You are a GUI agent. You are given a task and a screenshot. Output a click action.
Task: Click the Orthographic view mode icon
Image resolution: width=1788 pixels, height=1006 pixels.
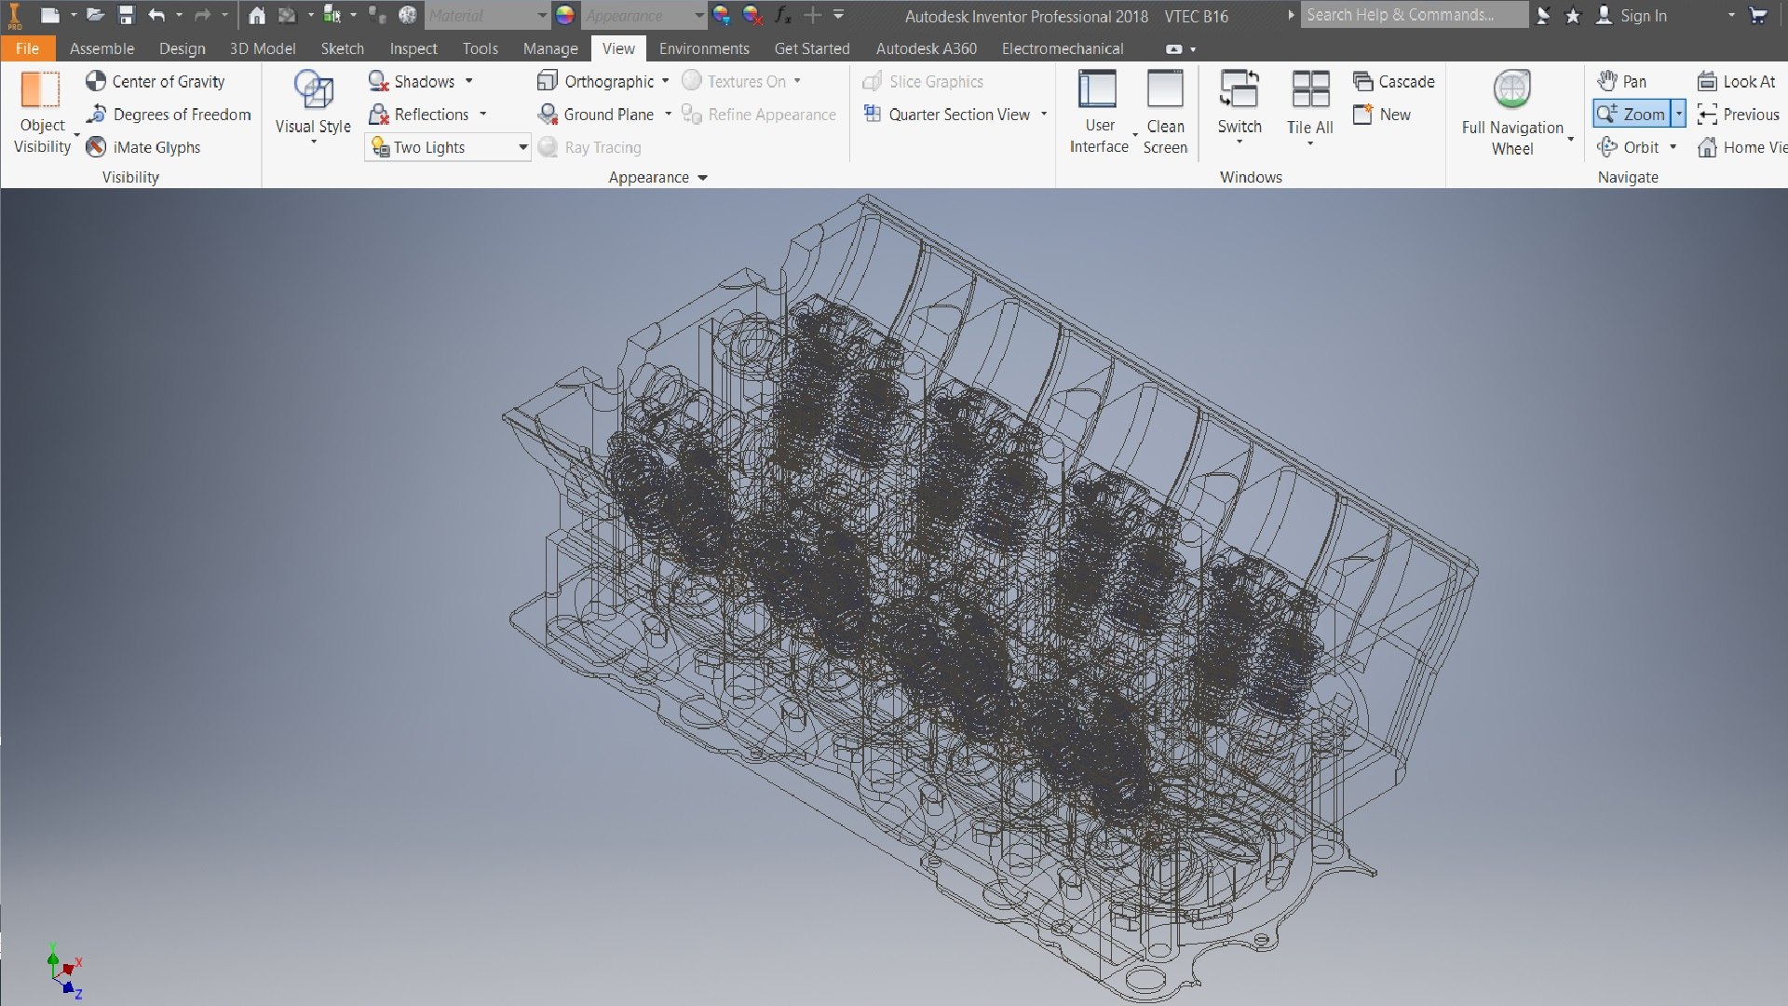point(547,81)
